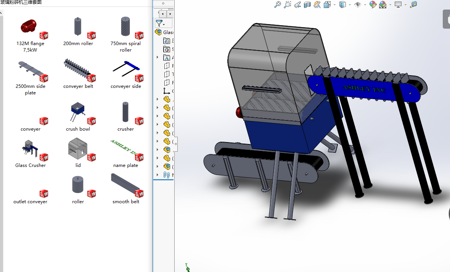
Task: Activate the Section View tool
Action: point(307,5)
